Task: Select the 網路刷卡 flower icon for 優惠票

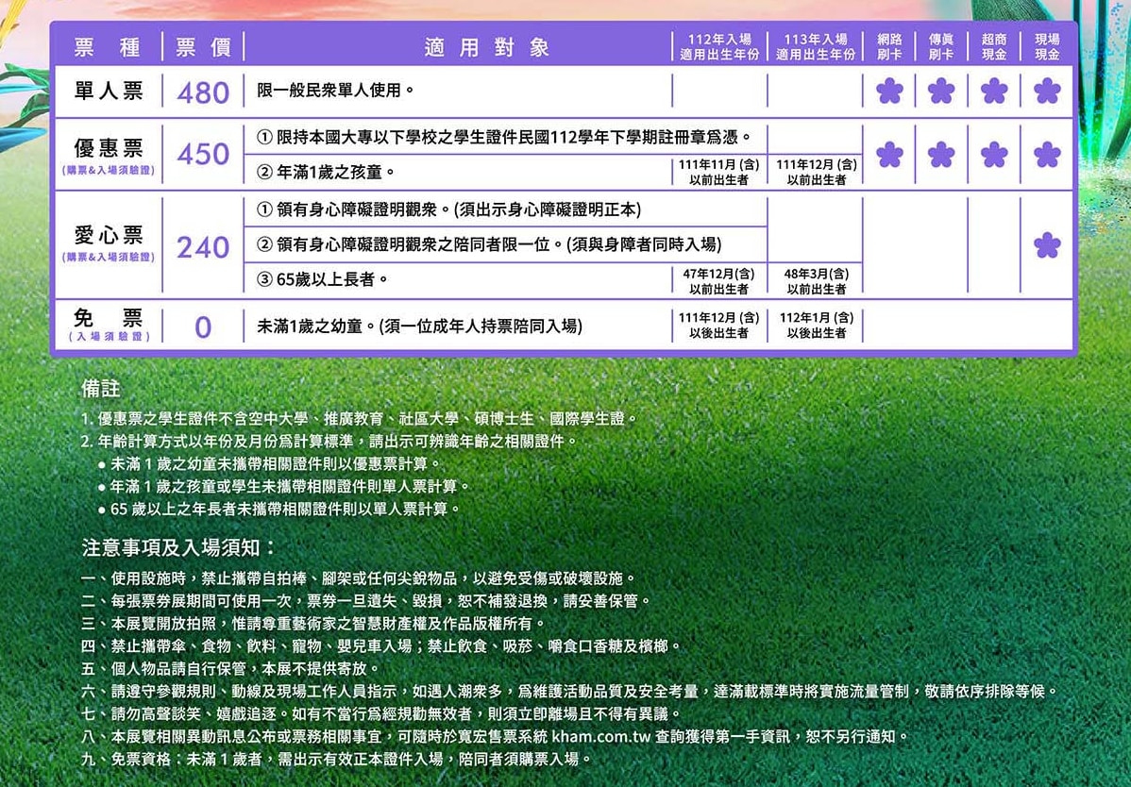Action: (x=888, y=153)
